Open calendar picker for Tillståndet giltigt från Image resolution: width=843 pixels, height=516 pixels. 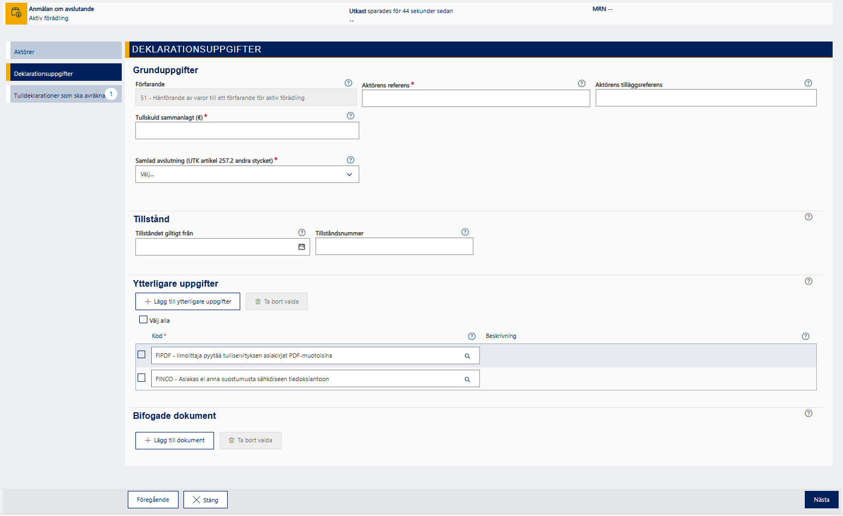[x=301, y=247]
